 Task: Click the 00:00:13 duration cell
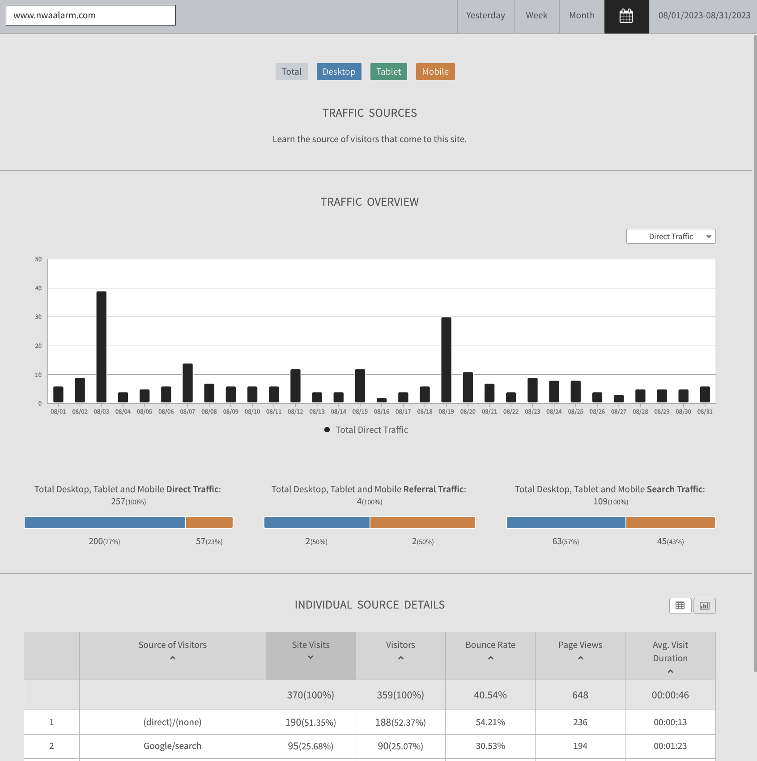[670, 722]
